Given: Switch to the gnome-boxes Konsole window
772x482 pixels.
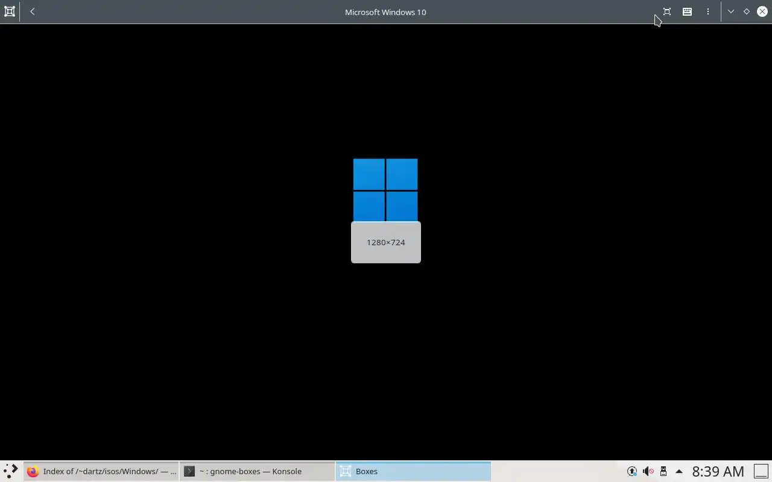Looking at the screenshot, I should [258, 471].
